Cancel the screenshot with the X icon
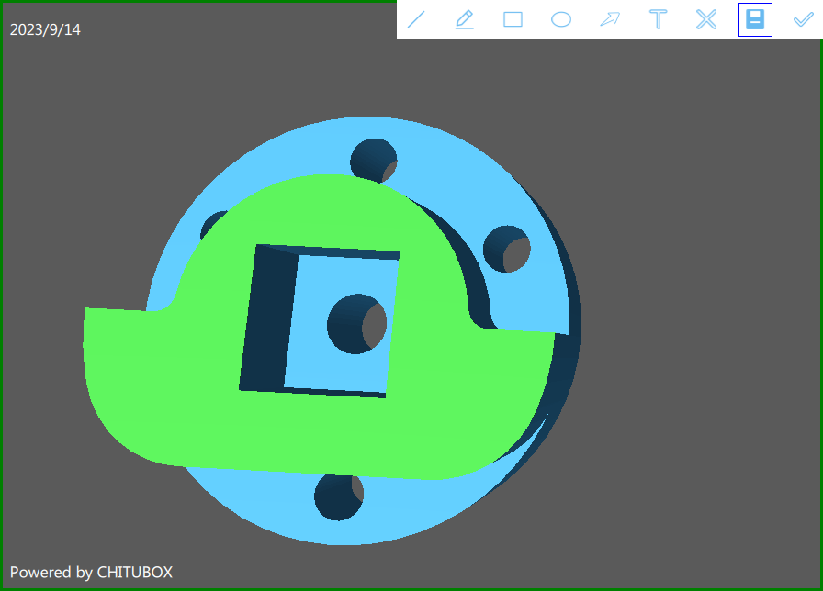 point(706,19)
